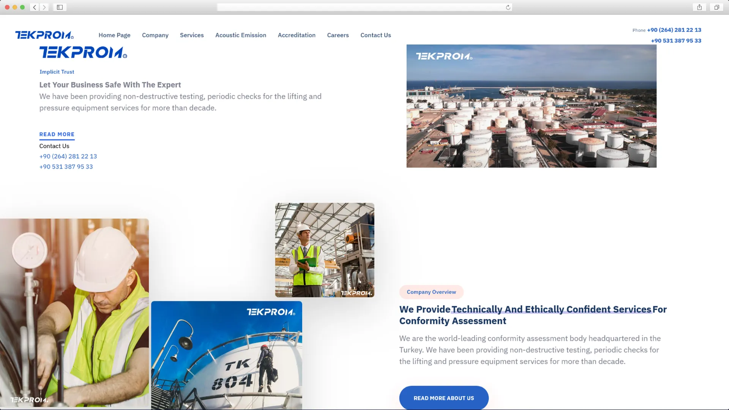Viewport: 729px width, 410px height.
Task: Call header phone +90 531 387 95 33
Action: coord(676,41)
